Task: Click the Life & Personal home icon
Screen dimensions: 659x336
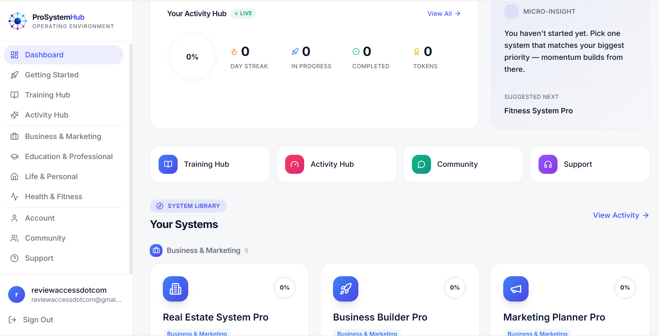Action: [x=14, y=177]
